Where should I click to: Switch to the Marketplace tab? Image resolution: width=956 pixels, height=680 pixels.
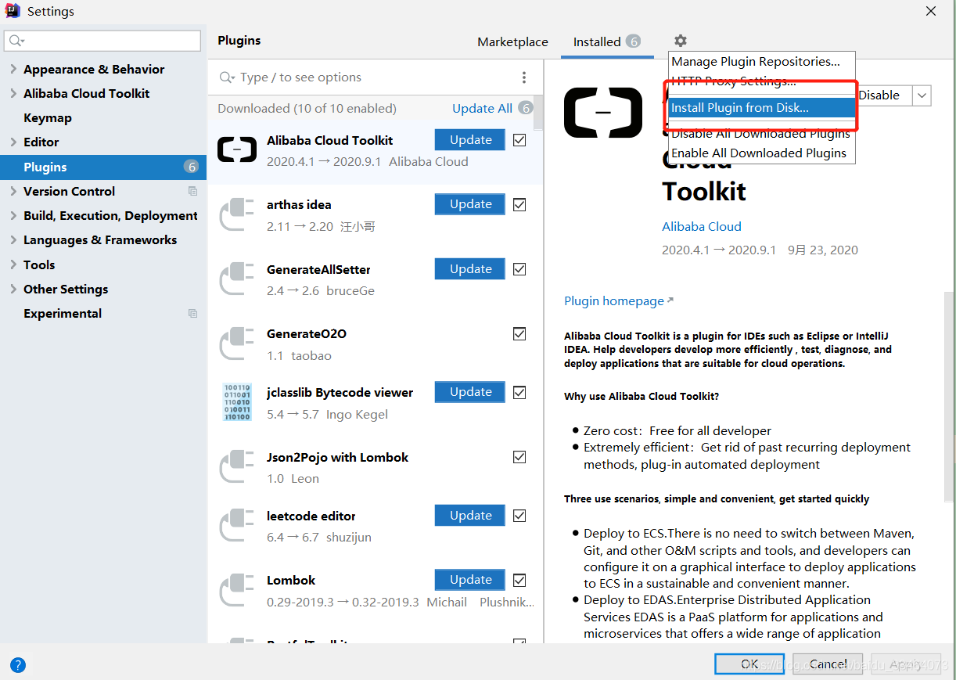tap(512, 42)
